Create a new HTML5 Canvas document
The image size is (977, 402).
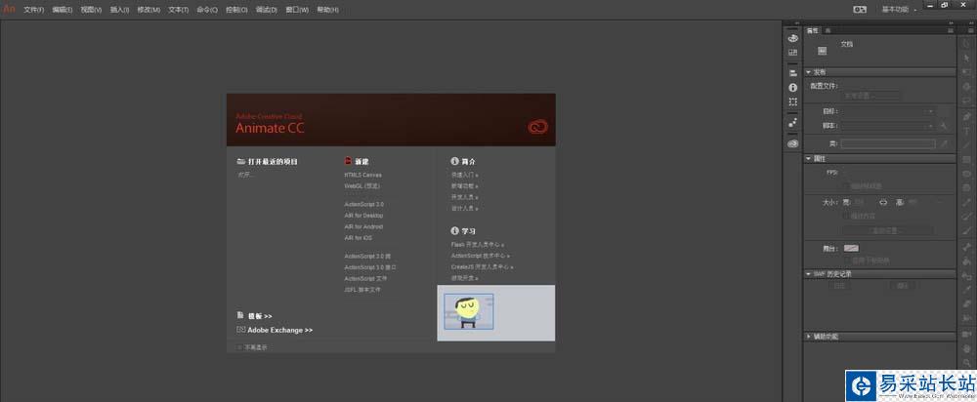[x=362, y=175]
